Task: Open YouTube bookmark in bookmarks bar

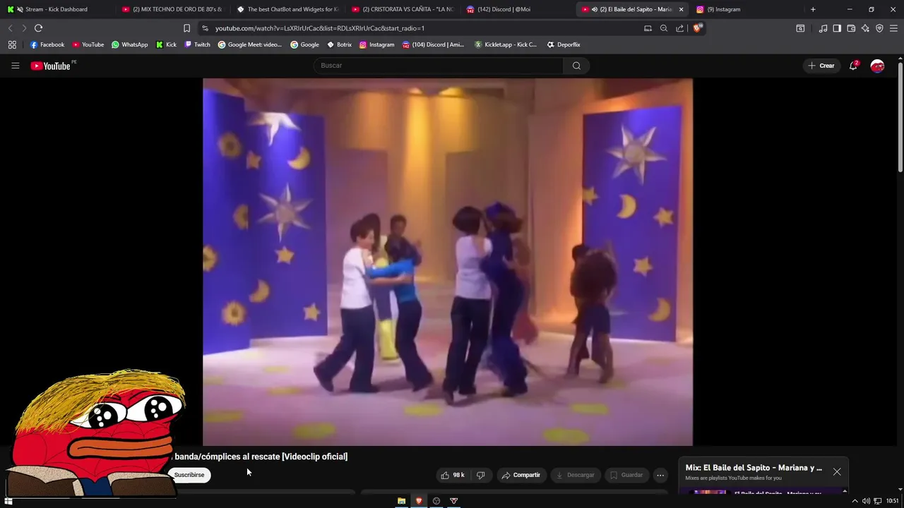Action: [88, 44]
